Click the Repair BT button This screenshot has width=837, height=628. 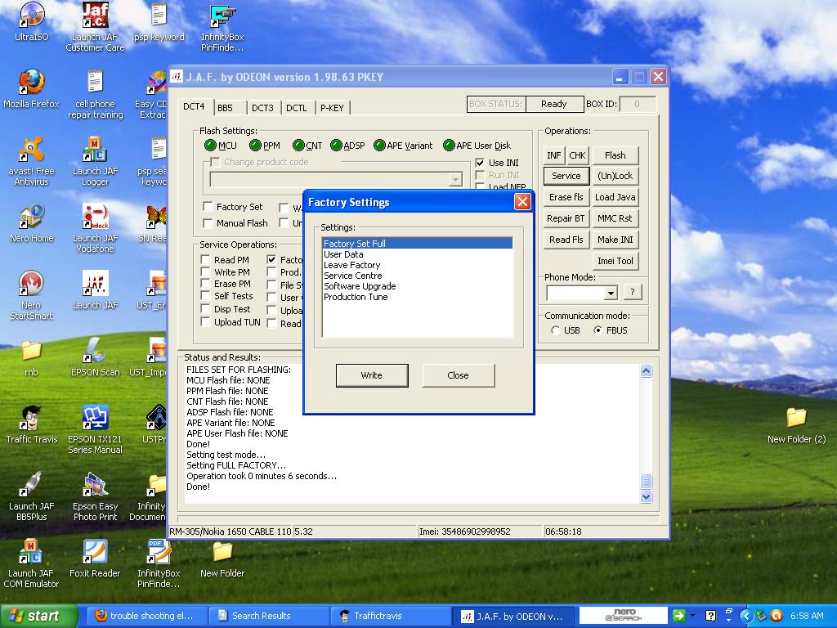click(566, 218)
